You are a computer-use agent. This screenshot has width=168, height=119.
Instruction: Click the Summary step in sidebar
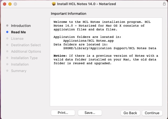click(19, 71)
